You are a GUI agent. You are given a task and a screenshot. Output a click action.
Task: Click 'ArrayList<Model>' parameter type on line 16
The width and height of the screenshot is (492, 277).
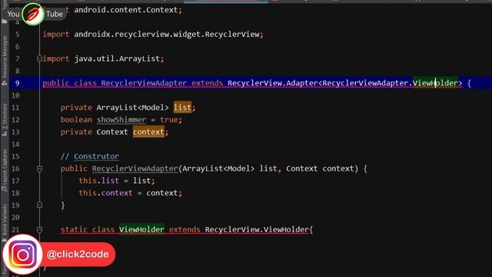(x=218, y=169)
